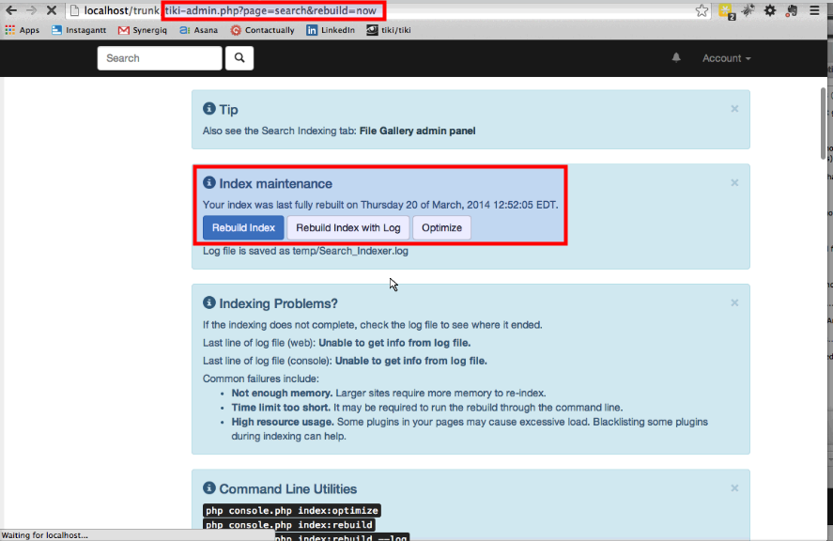Image resolution: width=833 pixels, height=541 pixels.
Task: Click into the Search input field
Action: (x=160, y=58)
